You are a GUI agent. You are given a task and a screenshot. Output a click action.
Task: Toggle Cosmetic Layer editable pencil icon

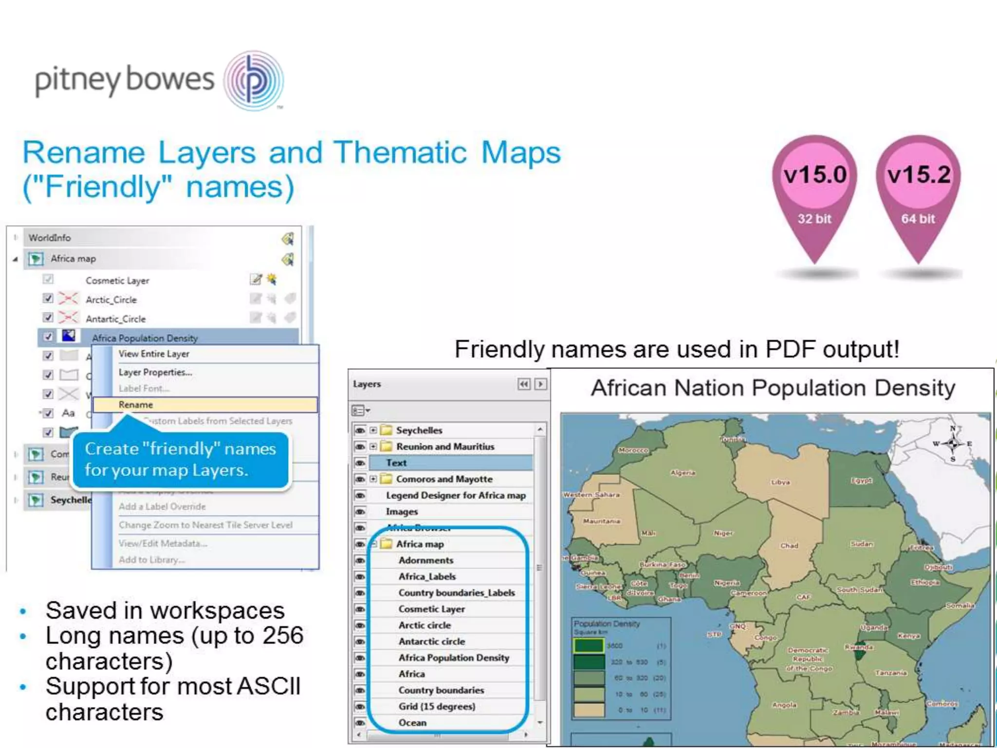pyautogui.click(x=256, y=280)
